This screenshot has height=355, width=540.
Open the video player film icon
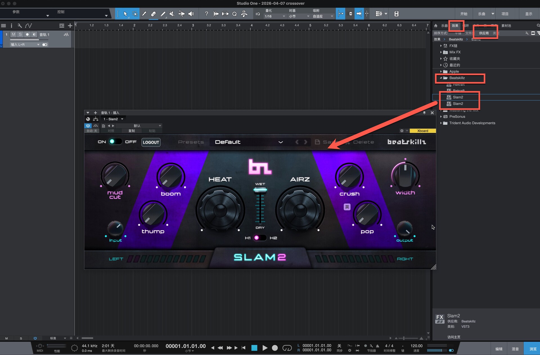coord(396,14)
